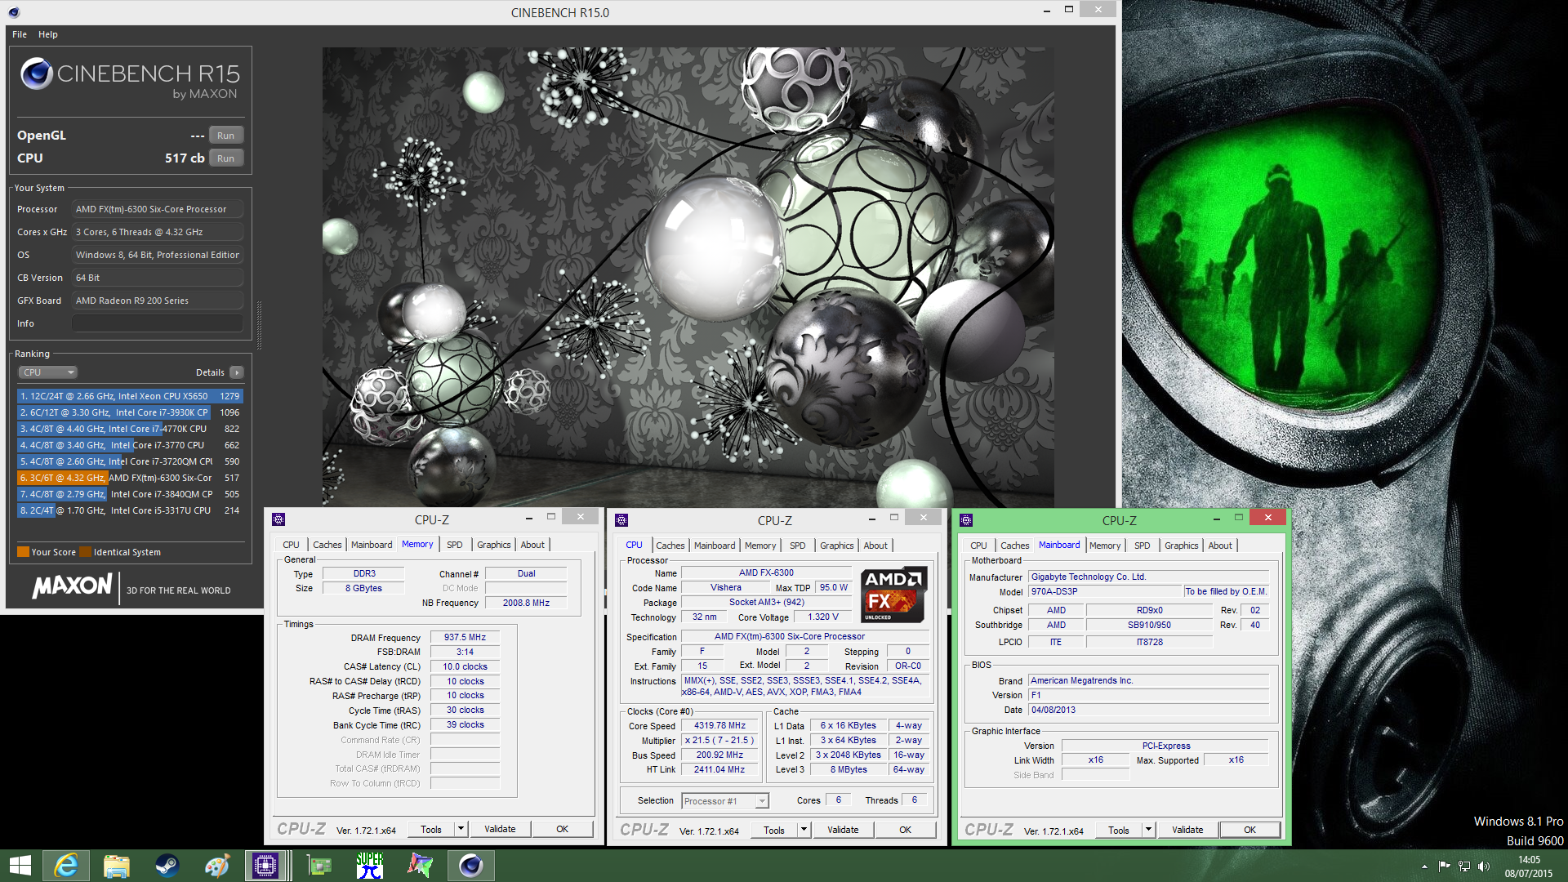Run the CPU benchmark
This screenshot has height=882, width=1568.
[x=226, y=158]
